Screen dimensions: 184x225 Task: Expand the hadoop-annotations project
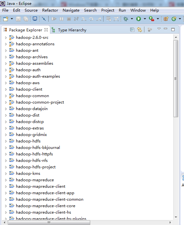(x=6, y=44)
